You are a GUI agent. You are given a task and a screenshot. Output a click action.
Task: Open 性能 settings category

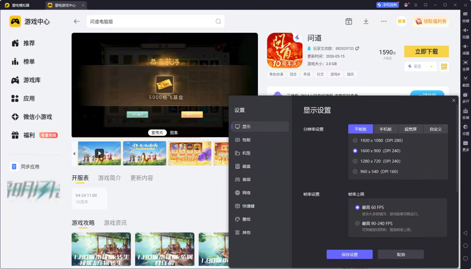tap(260, 140)
